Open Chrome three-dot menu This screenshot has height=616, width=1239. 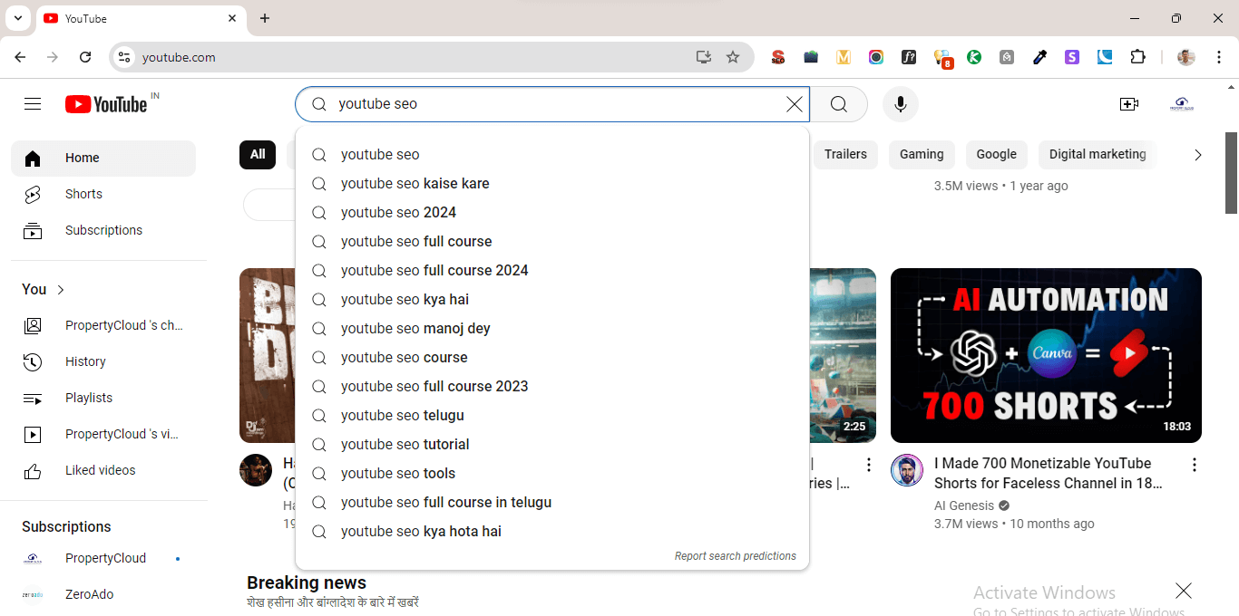coord(1219,57)
